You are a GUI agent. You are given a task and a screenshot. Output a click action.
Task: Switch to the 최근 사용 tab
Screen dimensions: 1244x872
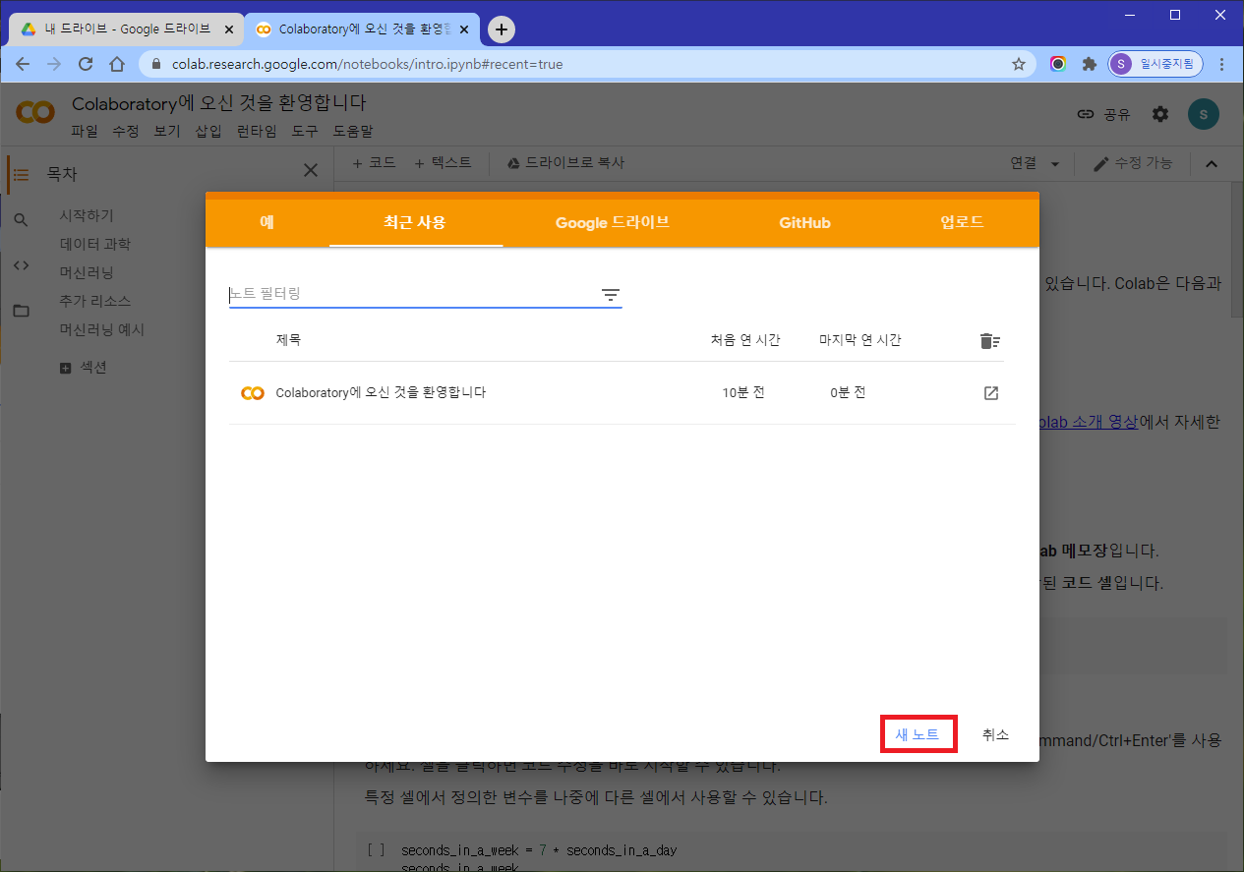click(415, 222)
